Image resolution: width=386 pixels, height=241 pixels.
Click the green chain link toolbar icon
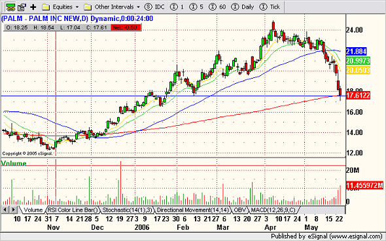(10, 7)
